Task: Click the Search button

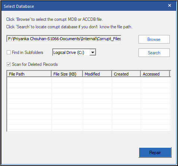Action: point(154,53)
